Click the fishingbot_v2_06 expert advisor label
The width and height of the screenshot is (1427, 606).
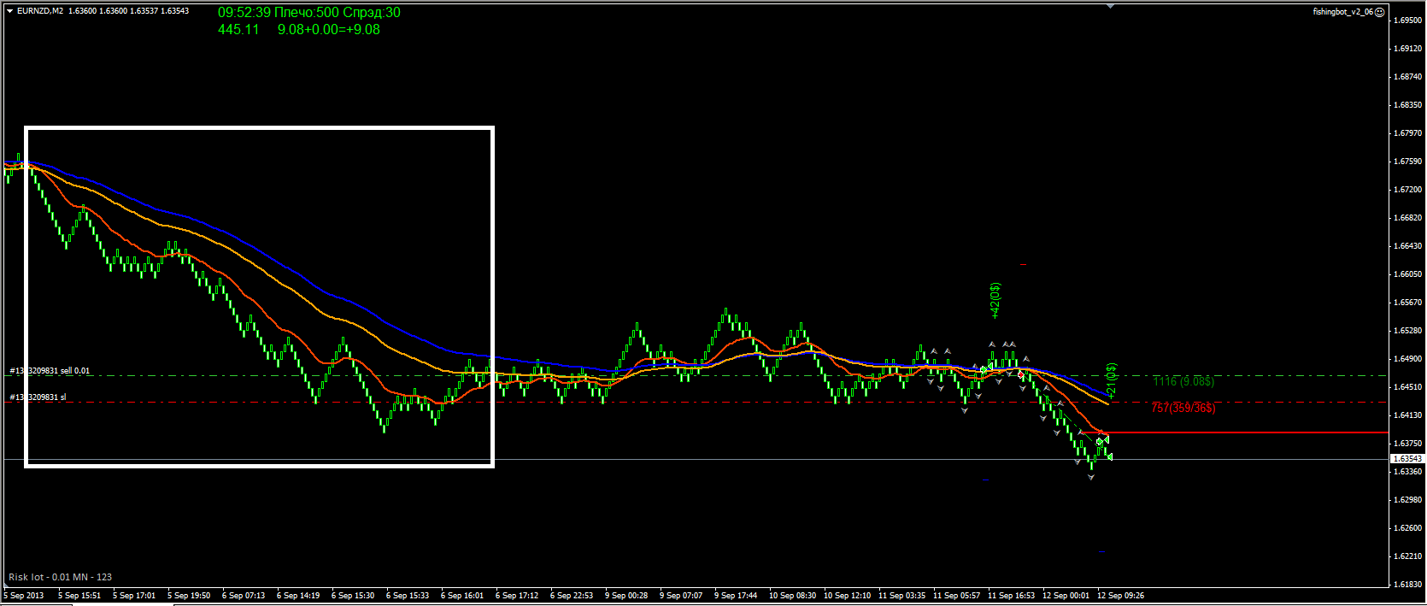(x=1343, y=12)
